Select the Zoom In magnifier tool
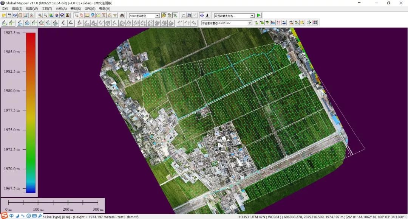 [x=40, y=16]
